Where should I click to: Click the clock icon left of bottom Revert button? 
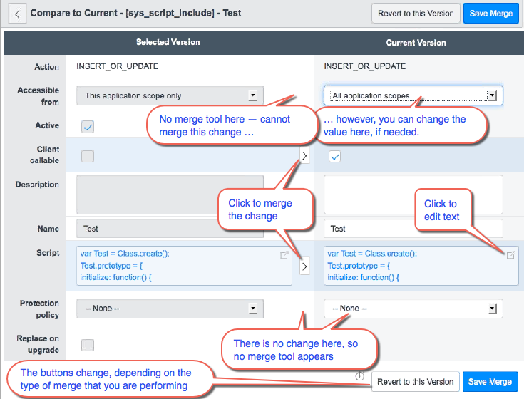coord(359,376)
